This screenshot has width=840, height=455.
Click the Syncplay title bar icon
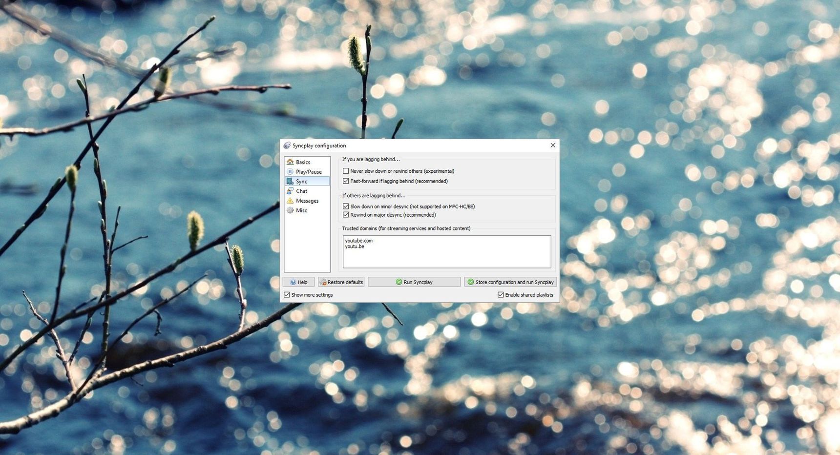tap(287, 145)
